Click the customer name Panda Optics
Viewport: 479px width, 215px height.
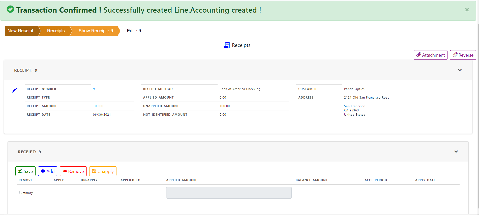click(354, 89)
